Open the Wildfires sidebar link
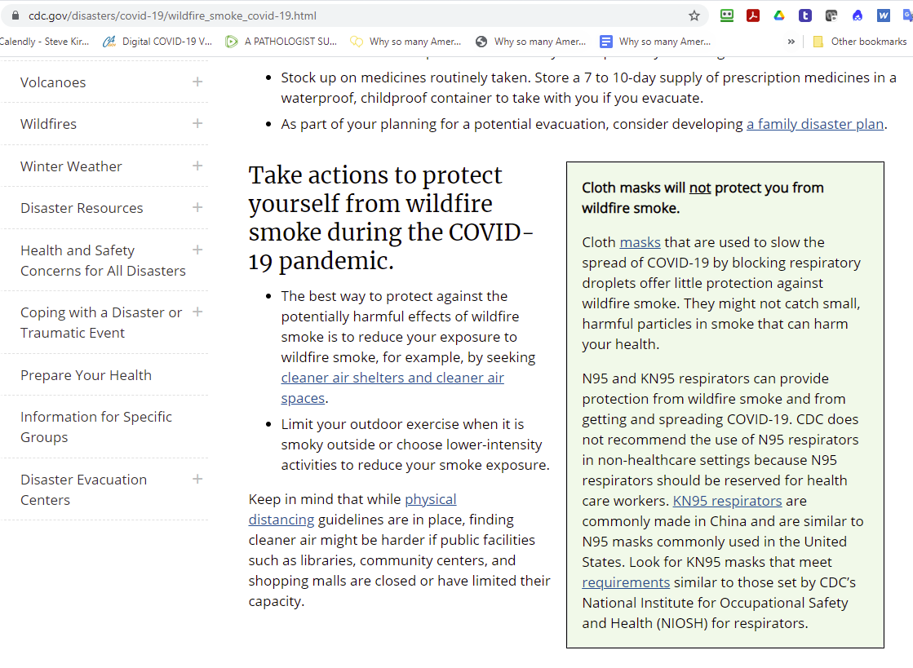Screen dimensions: 913x668 pos(48,124)
